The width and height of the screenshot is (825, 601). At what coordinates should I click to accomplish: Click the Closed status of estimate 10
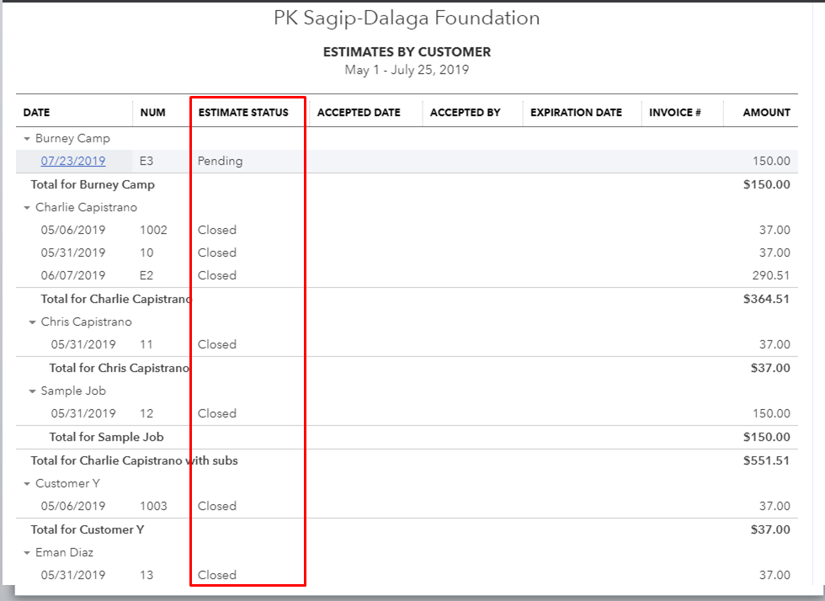pos(217,253)
